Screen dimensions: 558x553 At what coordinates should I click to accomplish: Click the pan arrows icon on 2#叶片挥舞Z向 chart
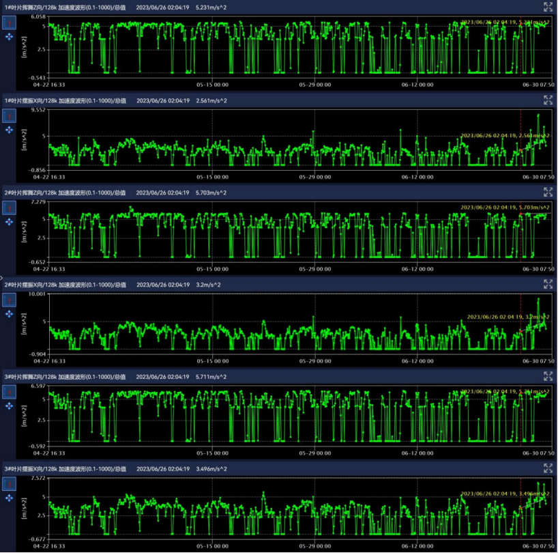click(x=10, y=221)
